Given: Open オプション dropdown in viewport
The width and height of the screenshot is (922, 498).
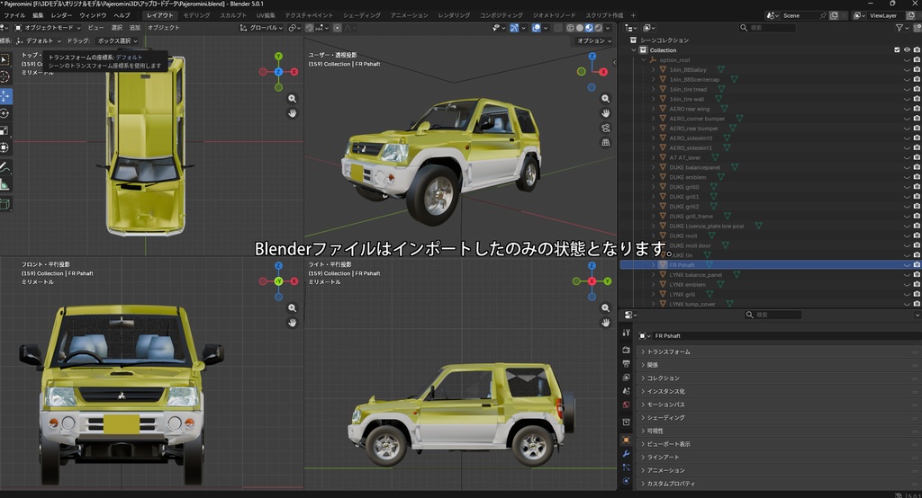Looking at the screenshot, I should pyautogui.click(x=593, y=41).
